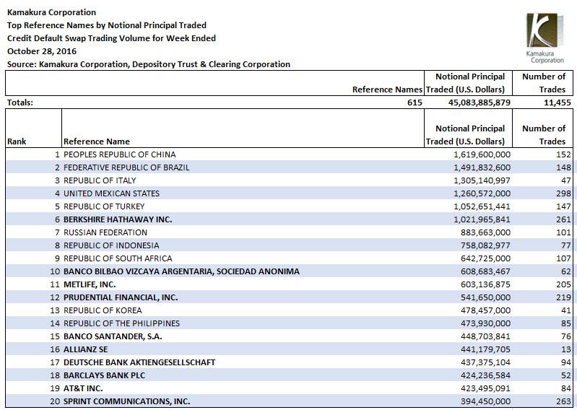Select Brazil's notional value 1,491,832,600
The image size is (577, 410).
(x=482, y=167)
